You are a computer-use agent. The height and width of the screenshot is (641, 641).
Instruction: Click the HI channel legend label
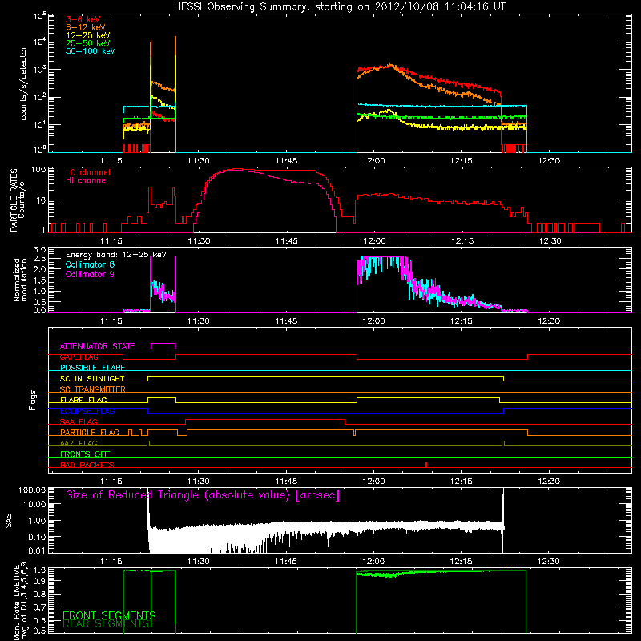click(x=87, y=181)
